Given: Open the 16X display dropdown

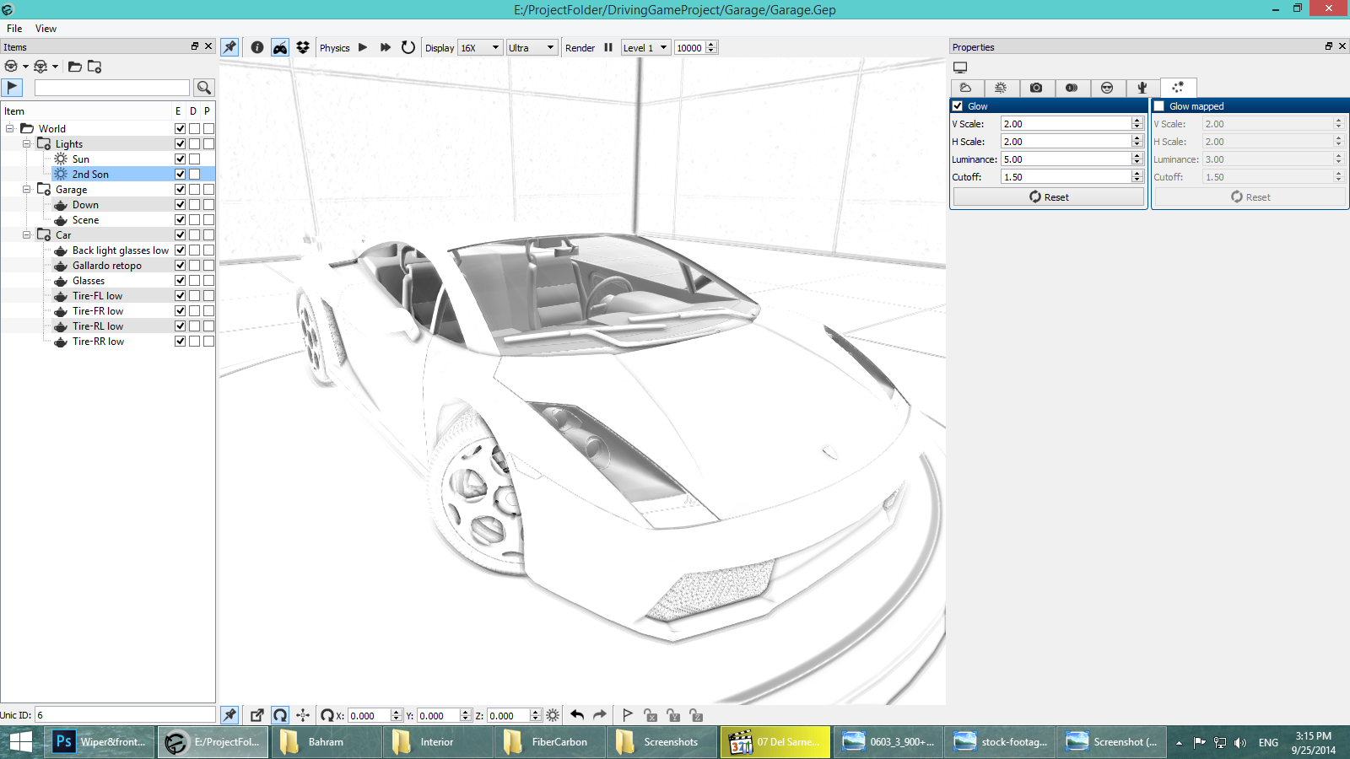Looking at the screenshot, I should coord(480,48).
